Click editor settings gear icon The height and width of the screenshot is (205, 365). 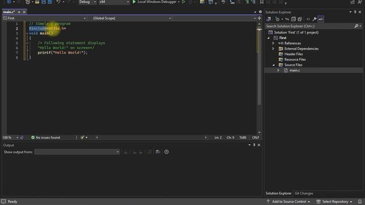coord(260,12)
